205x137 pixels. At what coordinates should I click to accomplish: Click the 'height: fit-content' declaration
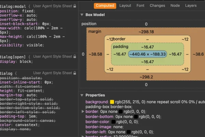(22, 91)
